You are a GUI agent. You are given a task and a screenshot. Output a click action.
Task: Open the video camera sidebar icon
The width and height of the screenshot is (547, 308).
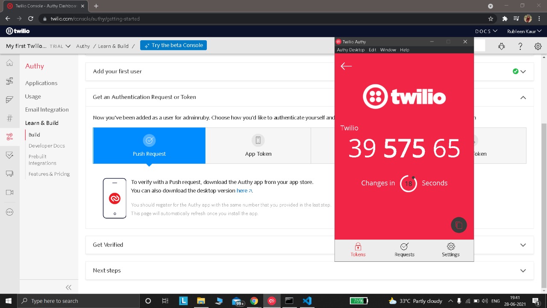tap(9, 192)
